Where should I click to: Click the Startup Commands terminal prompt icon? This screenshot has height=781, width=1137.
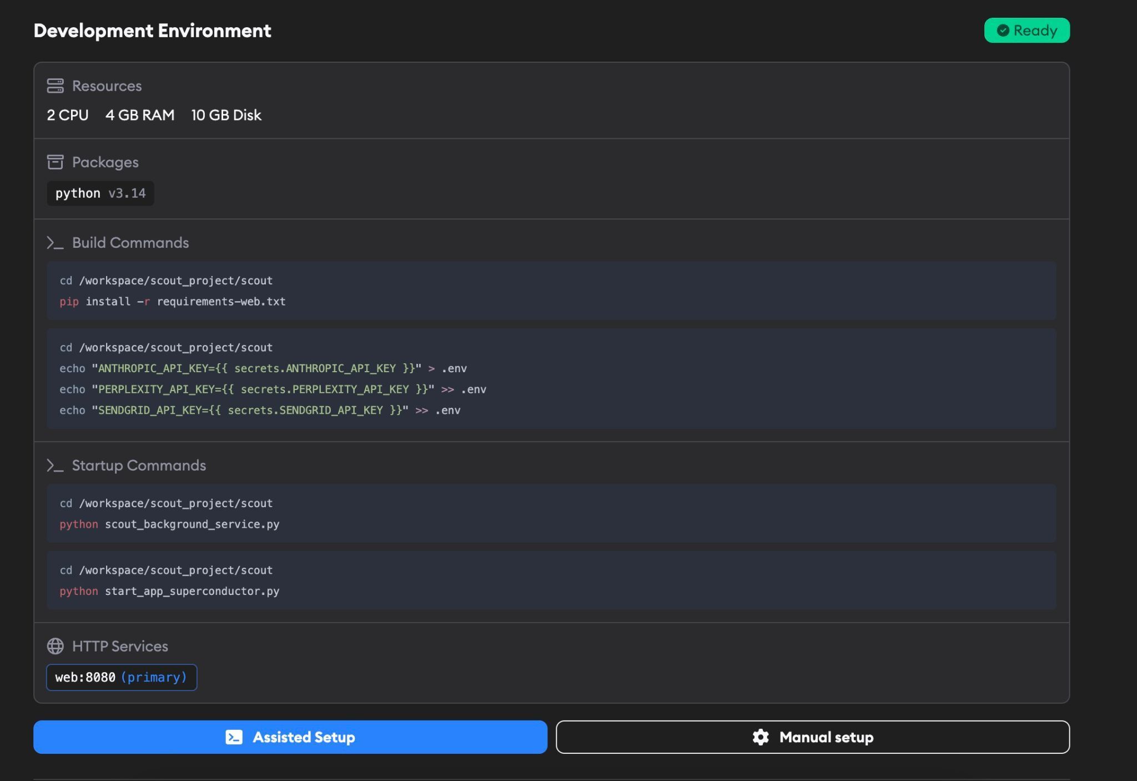[x=55, y=465]
